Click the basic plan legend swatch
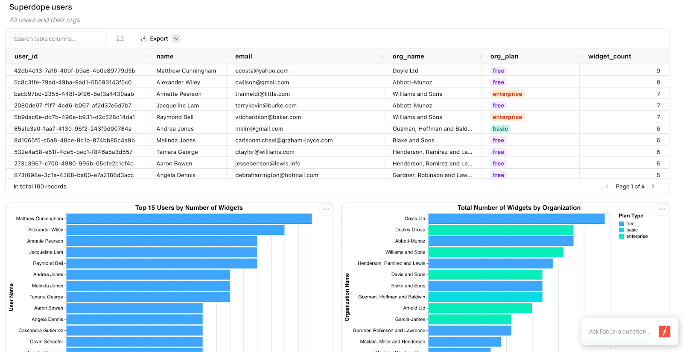The height and width of the screenshot is (352, 683). point(622,230)
